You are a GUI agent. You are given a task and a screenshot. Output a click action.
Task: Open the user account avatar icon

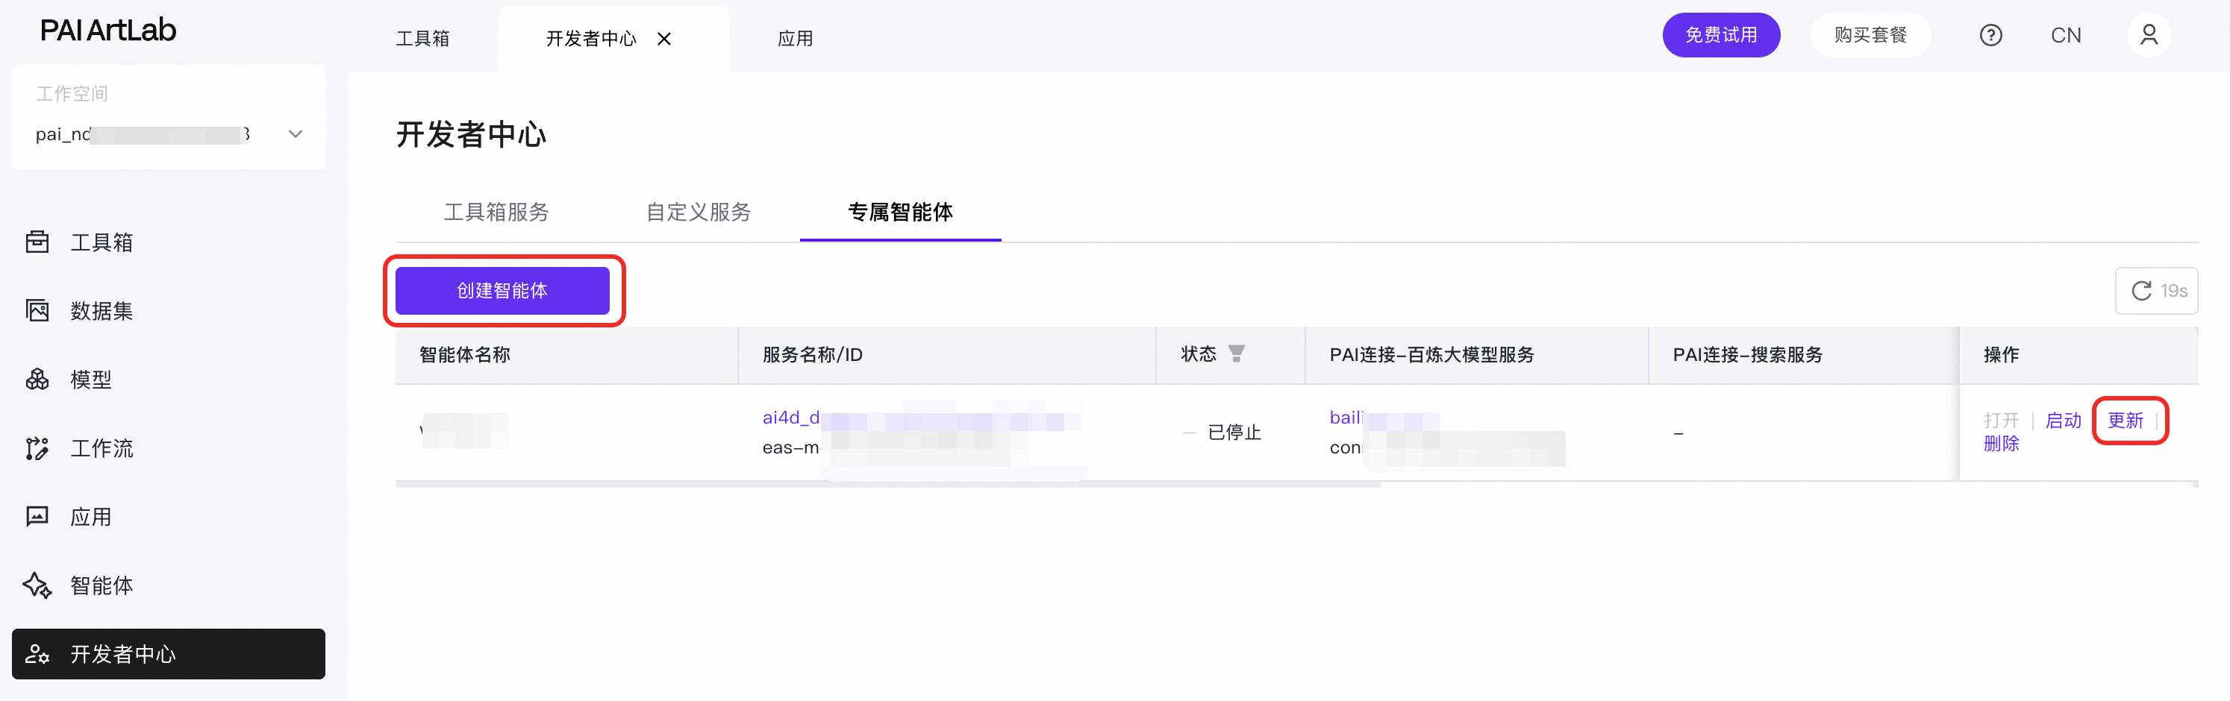[x=2149, y=36]
